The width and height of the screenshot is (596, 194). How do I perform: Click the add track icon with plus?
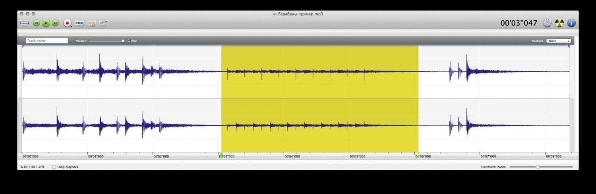(79, 23)
